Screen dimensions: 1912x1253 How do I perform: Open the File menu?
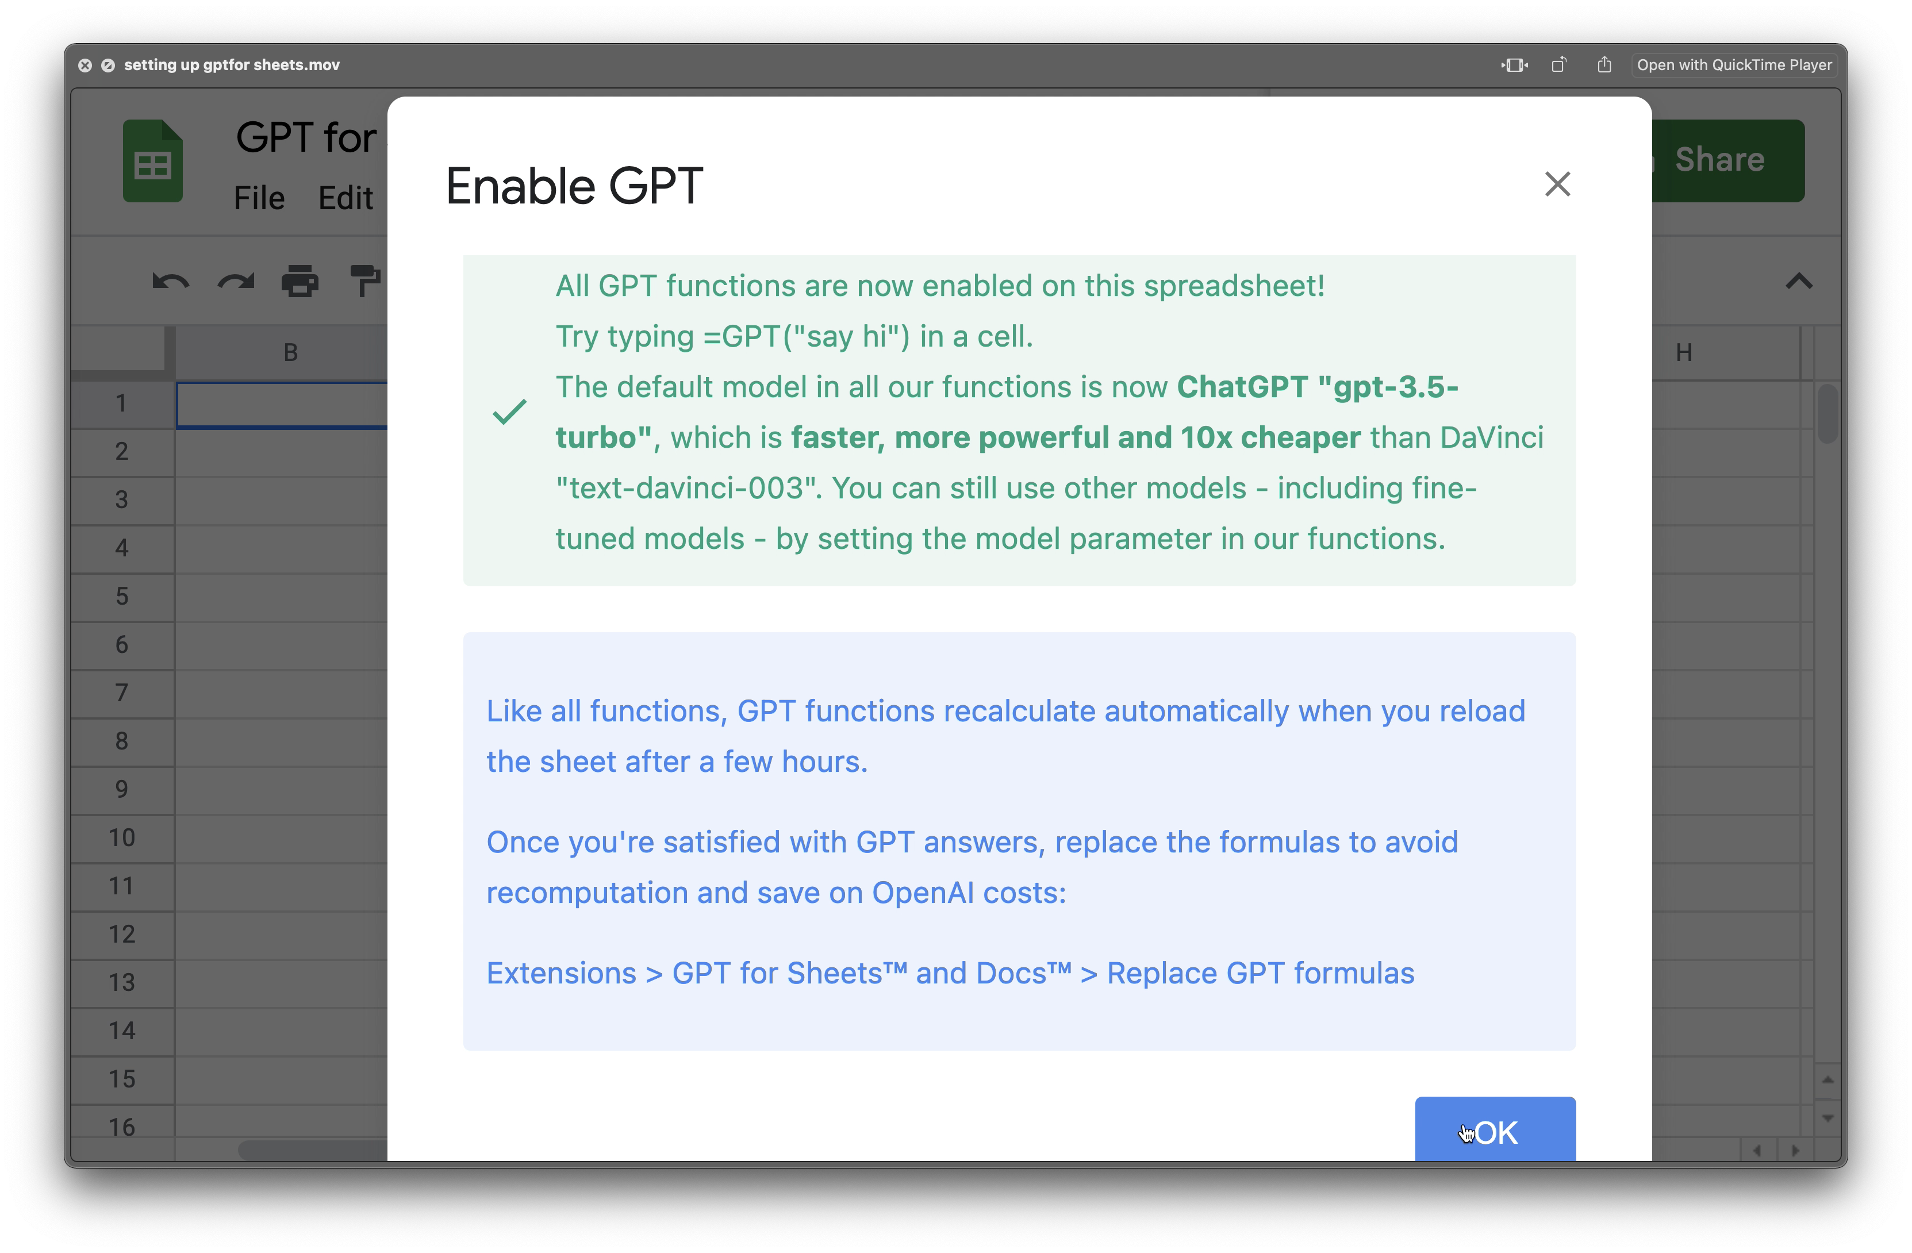tap(259, 198)
